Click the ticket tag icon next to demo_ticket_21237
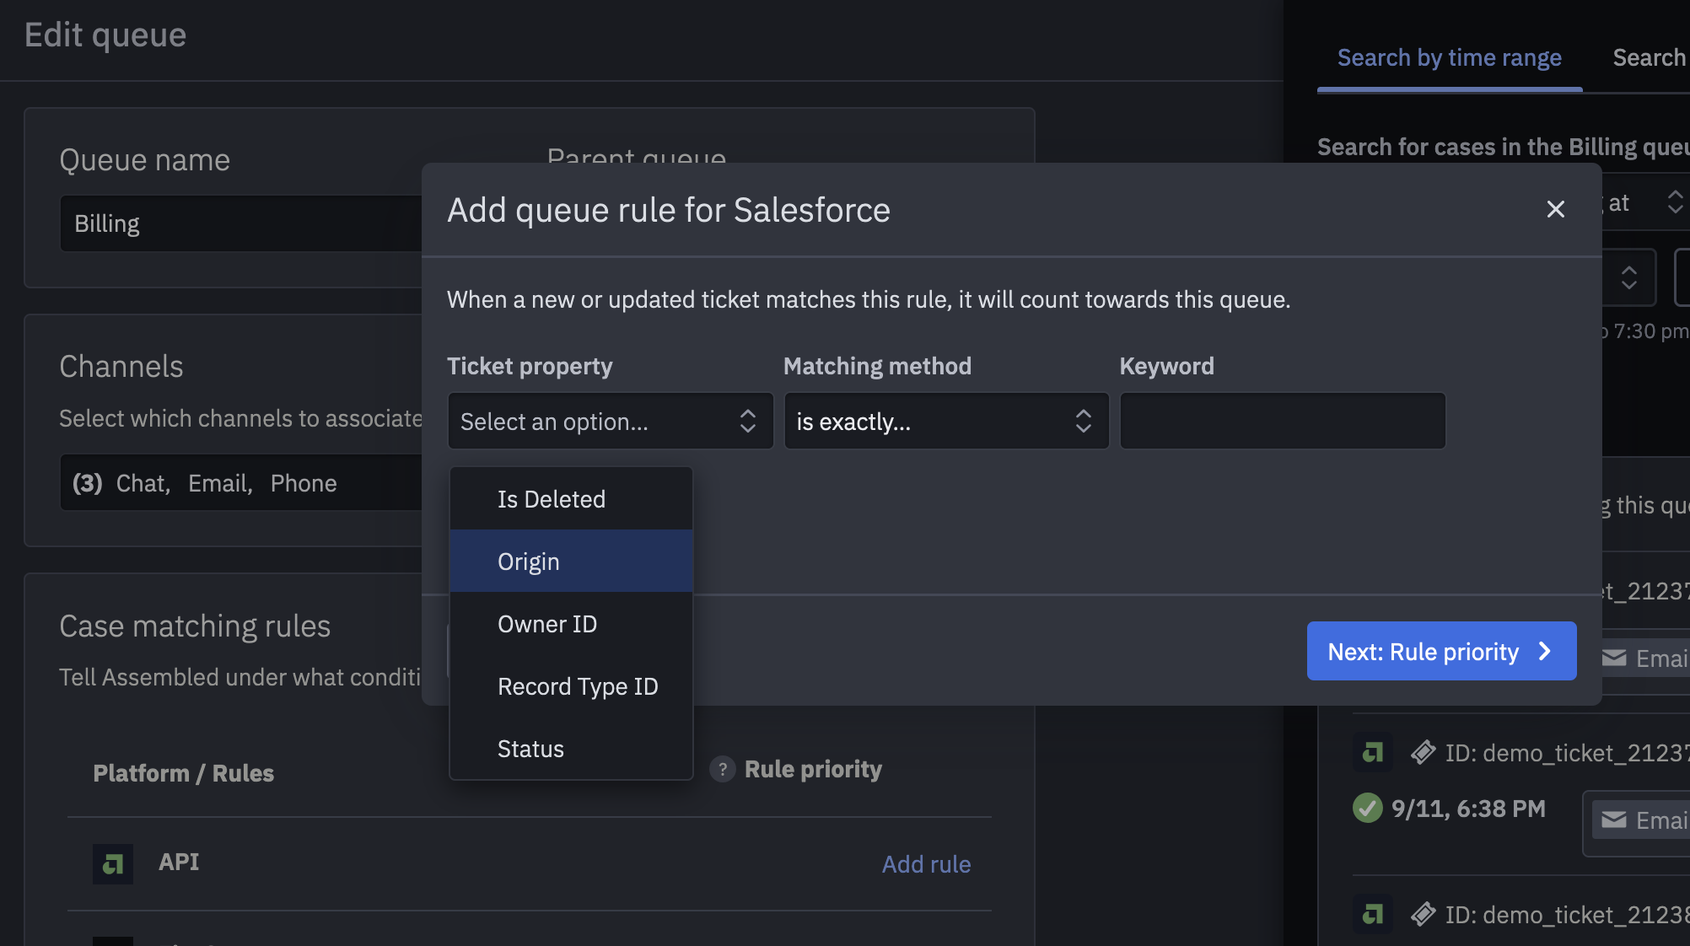This screenshot has height=946, width=1690. [x=1424, y=753]
